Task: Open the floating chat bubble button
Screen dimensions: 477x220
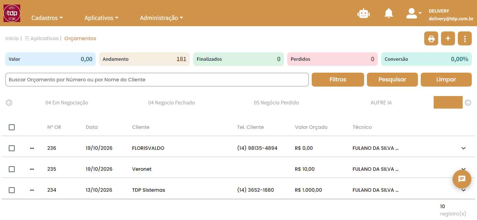Action: coord(462,179)
